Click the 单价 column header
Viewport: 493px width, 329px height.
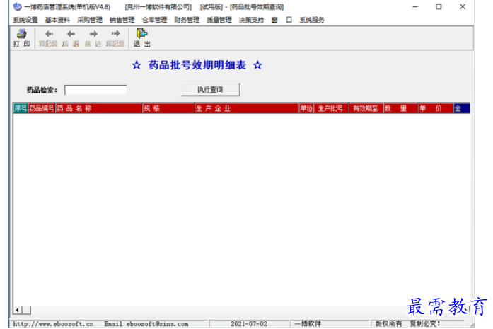[x=436, y=108]
